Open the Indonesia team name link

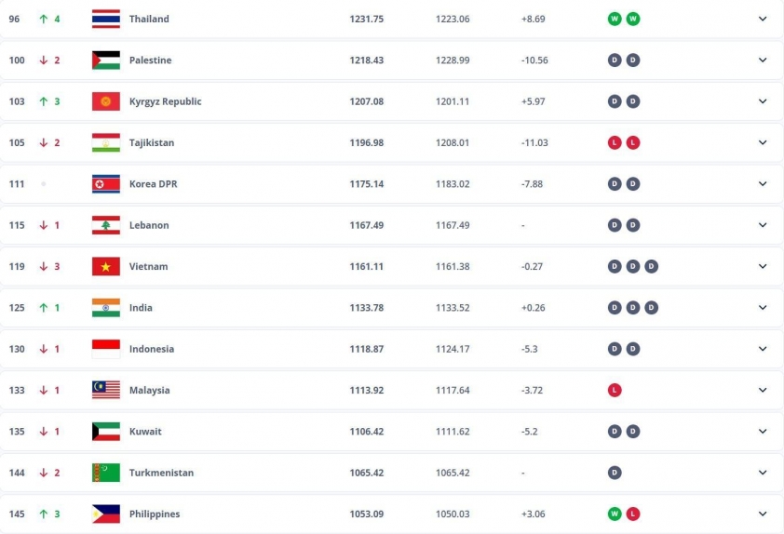pos(152,349)
